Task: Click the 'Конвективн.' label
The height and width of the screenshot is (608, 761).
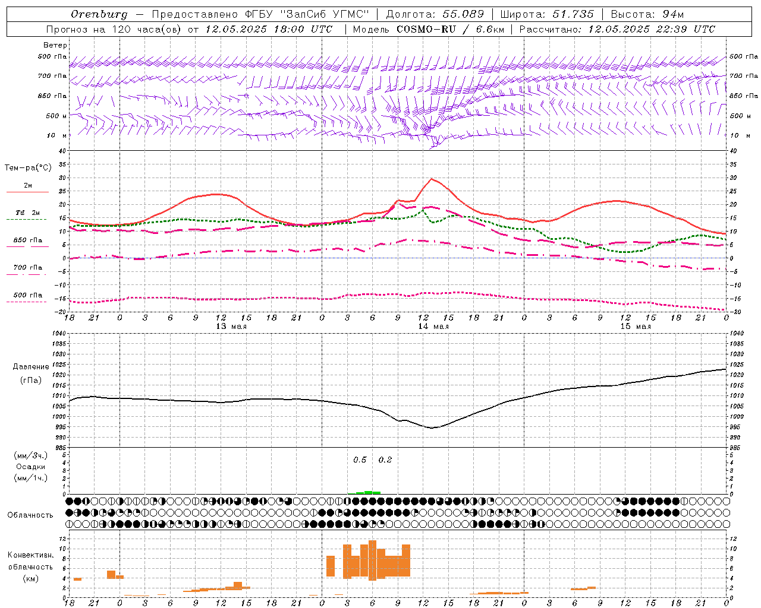Action: pos(31,555)
